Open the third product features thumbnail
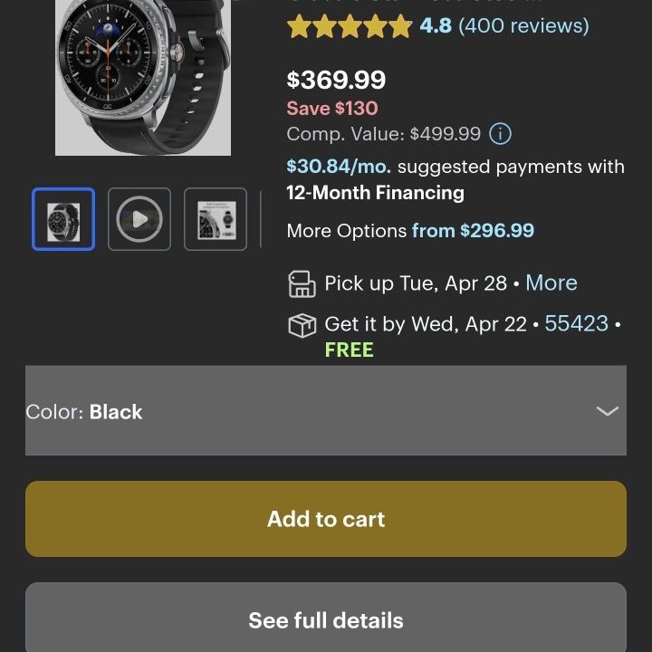Viewport: 652px width, 652px height. [x=216, y=219]
